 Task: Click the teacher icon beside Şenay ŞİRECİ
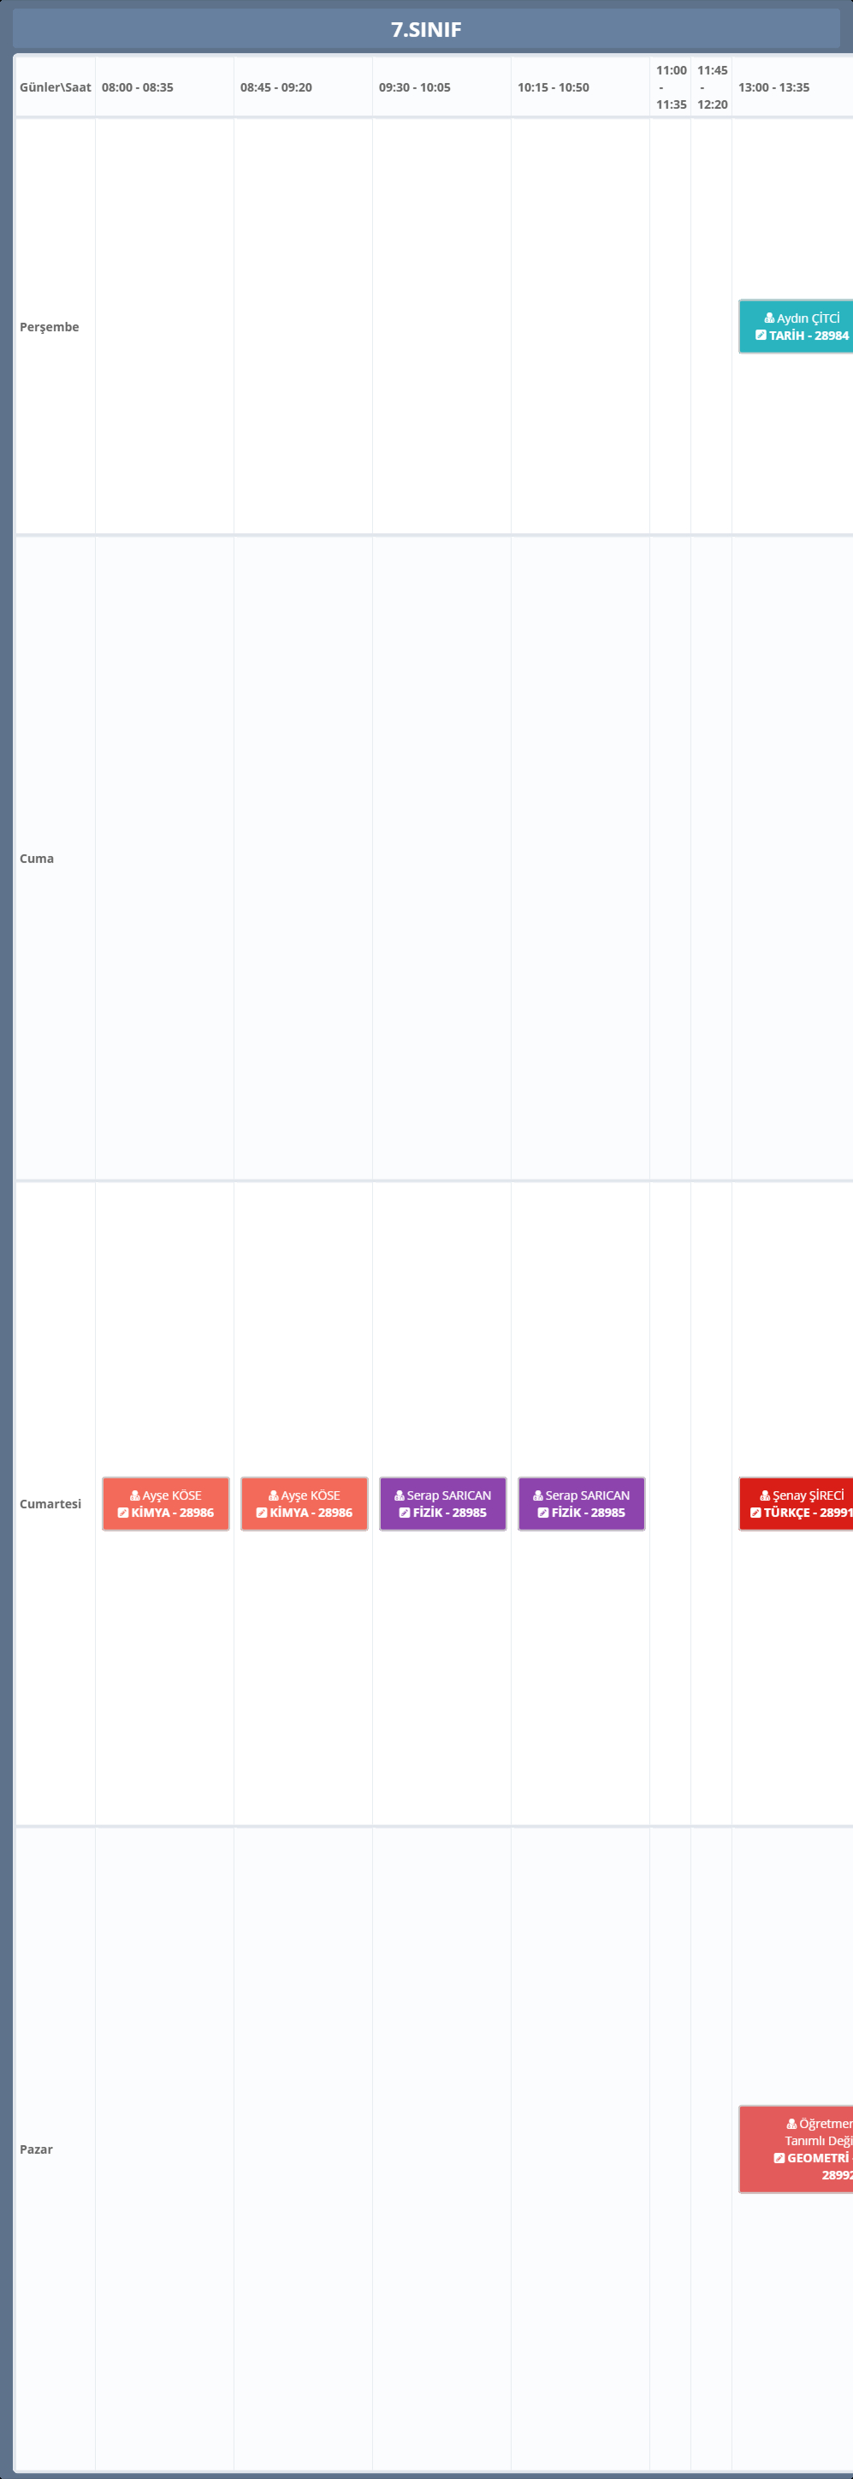(x=766, y=1495)
